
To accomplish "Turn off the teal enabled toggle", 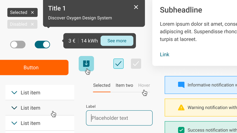I will pos(42,45).
